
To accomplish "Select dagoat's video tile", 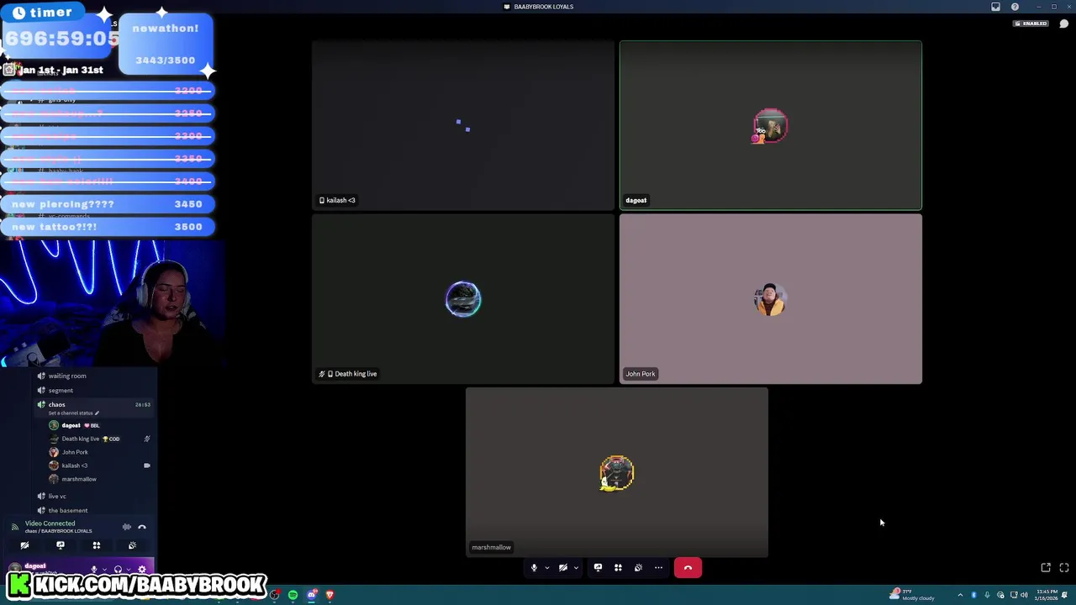I will (770, 125).
